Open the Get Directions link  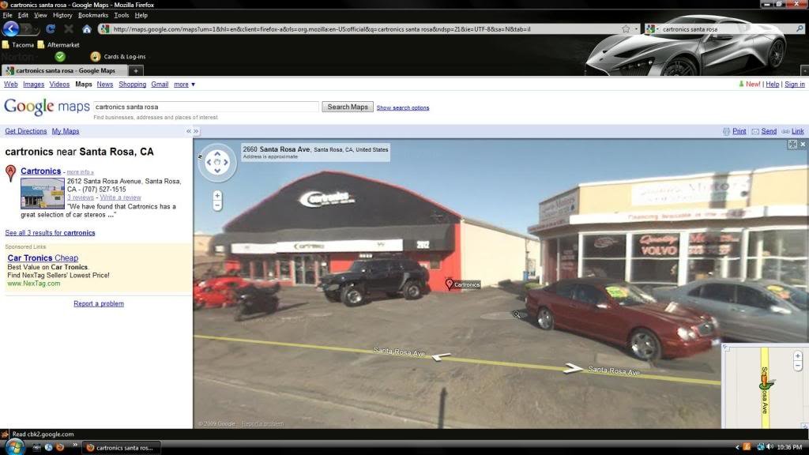tap(26, 131)
